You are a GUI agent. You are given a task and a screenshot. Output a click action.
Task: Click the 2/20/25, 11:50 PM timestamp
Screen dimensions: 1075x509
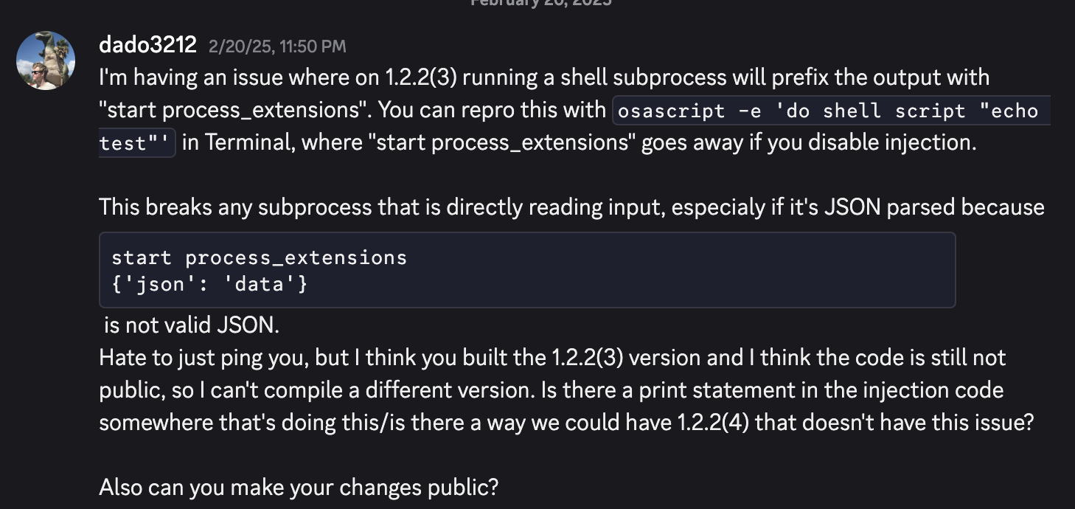pos(277,46)
